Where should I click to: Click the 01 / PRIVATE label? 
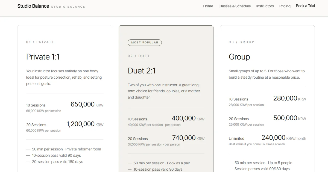coord(40,42)
